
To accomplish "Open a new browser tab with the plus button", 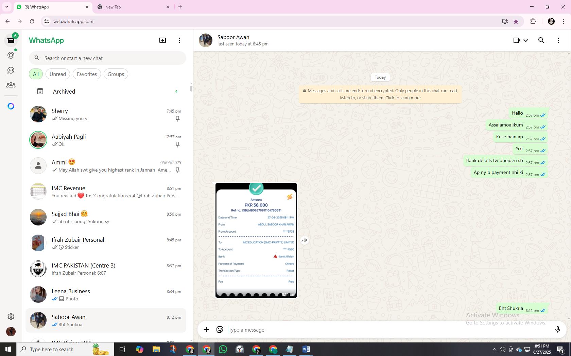I will 180,7.
